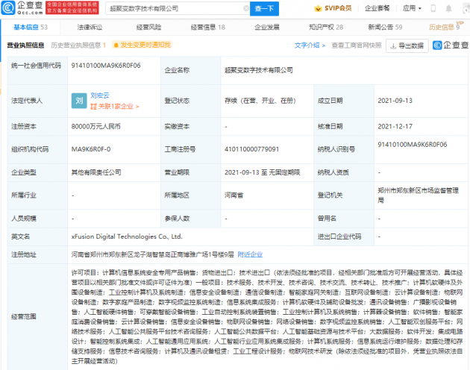Click the 查一下 search button
This screenshot has width=470, height=370.
coord(264,9)
